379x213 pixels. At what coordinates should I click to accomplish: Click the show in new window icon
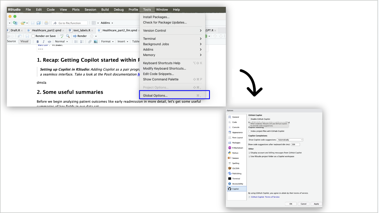pyautogui.click(x=20, y=36)
